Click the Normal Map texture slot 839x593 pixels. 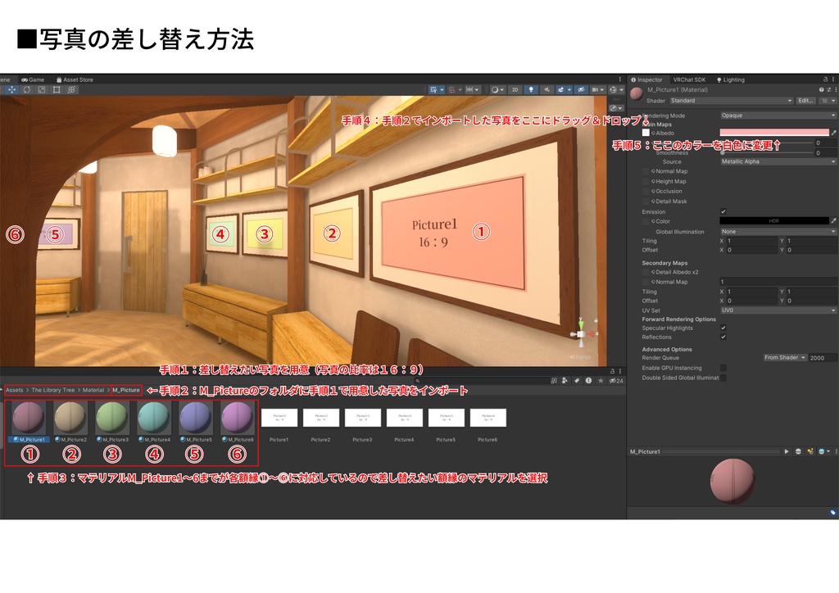[646, 171]
